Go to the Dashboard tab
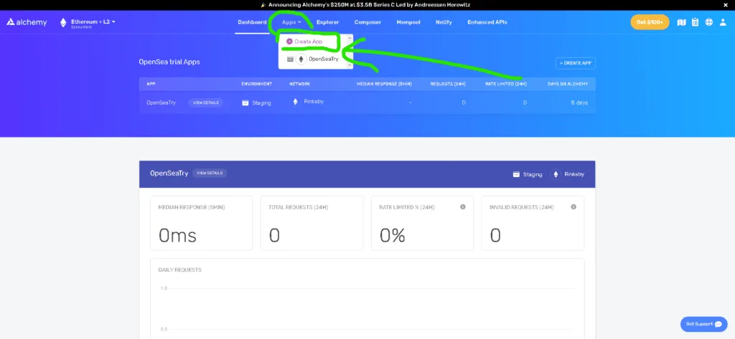 pyautogui.click(x=252, y=22)
